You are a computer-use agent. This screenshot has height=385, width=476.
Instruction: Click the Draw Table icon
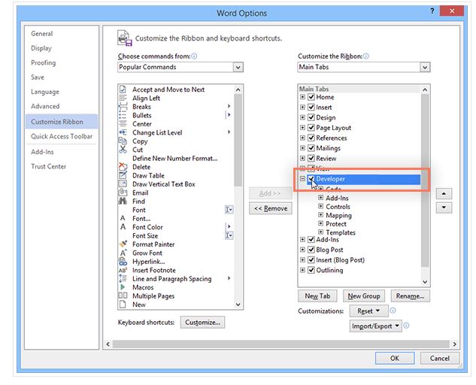pos(123,175)
